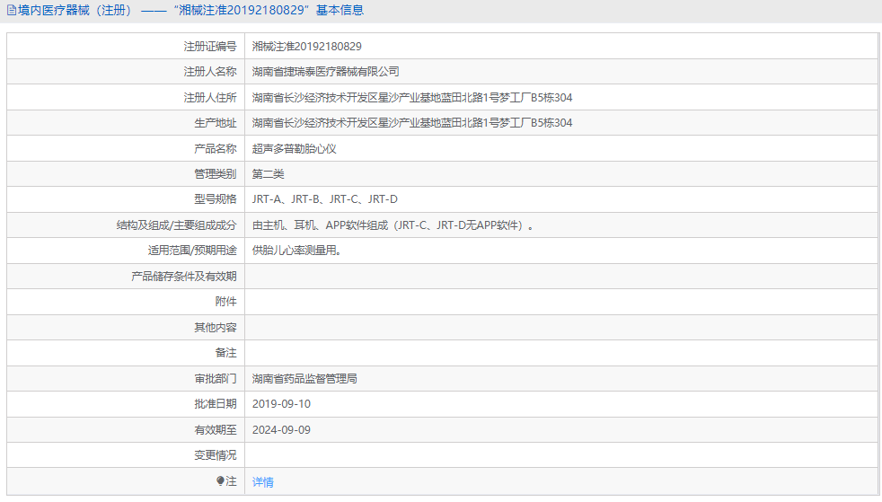882x502 pixels.
Task: Click the 变更情况 label
Action: pyautogui.click(x=216, y=454)
